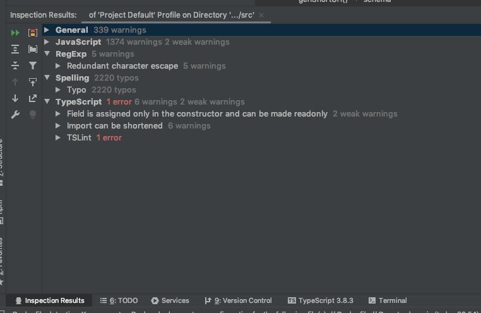Collapse the RegExp group
481x313 pixels.
pyautogui.click(x=47, y=54)
